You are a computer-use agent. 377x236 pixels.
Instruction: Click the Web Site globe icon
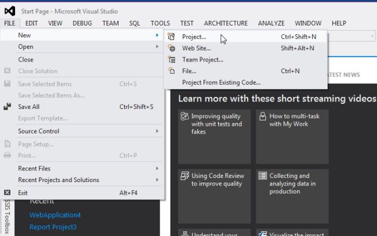coord(171,48)
